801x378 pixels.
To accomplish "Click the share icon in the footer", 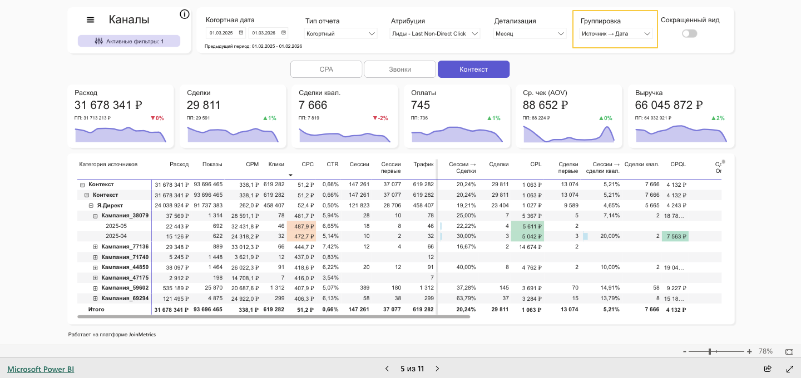I will pyautogui.click(x=768, y=369).
